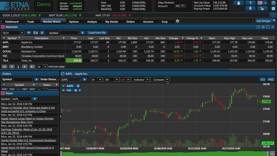277x156 pixels.
Task: Go to next page of Watchlist
Action: click(x=25, y=67)
